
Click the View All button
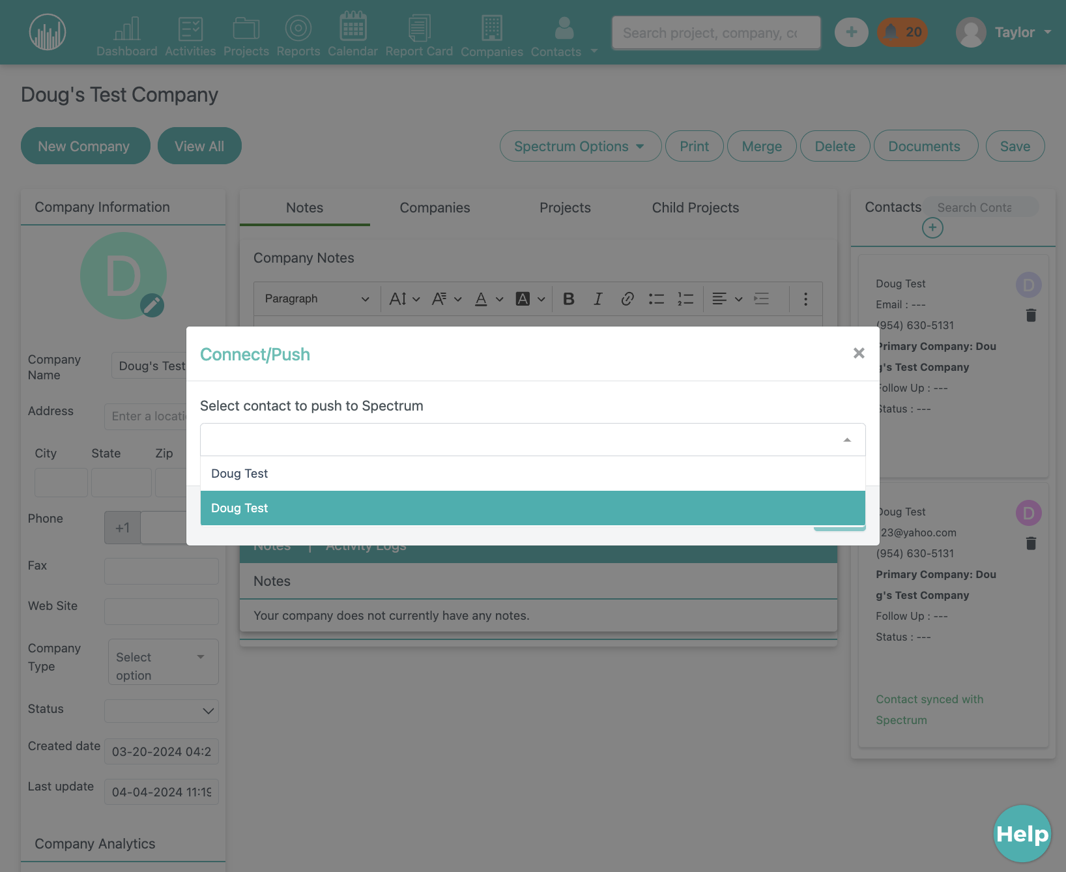click(199, 146)
